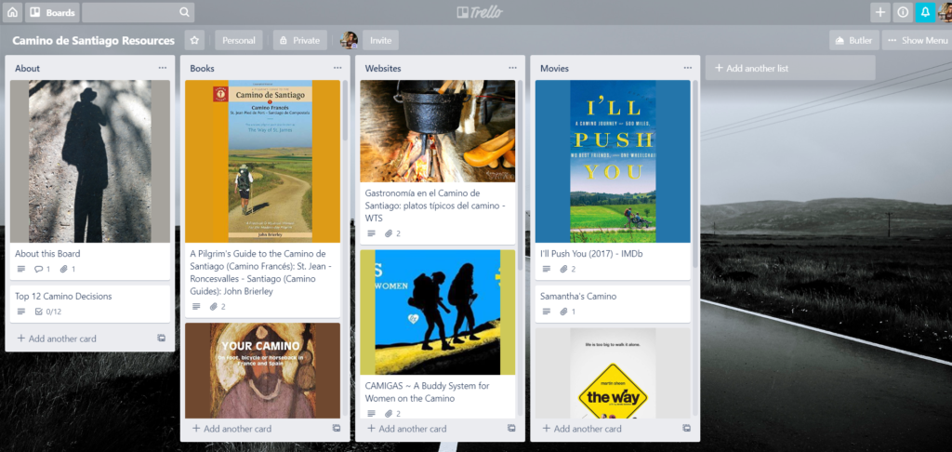Click the Books list scrollbar
The image size is (952, 452).
[x=345, y=110]
